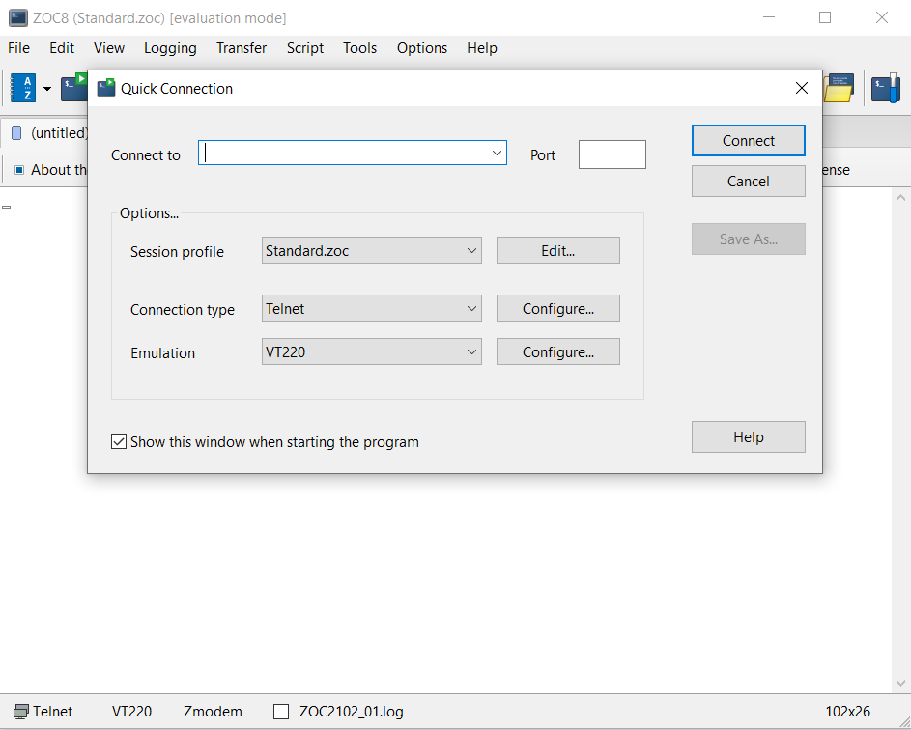Click the Port input field
This screenshot has height=730, width=911.
(x=612, y=154)
